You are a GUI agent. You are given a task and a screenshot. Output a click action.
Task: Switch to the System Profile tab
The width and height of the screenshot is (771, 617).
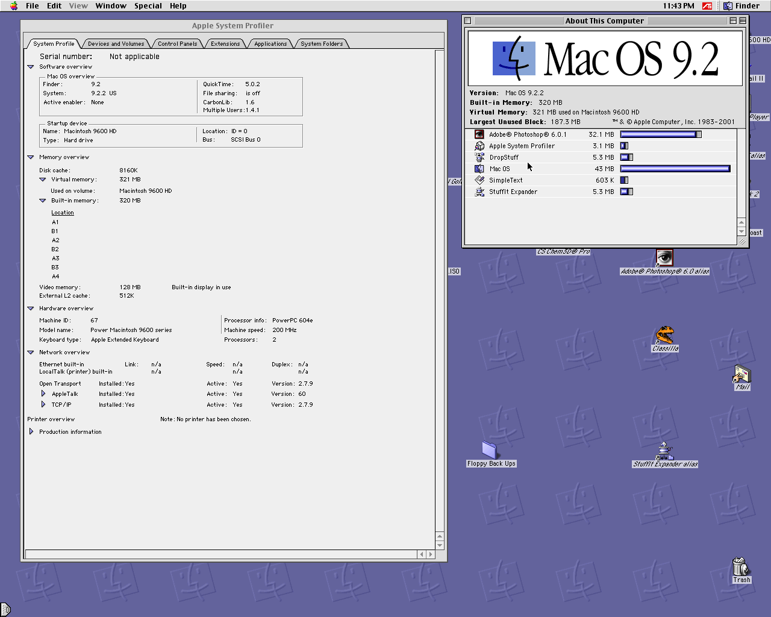coord(54,43)
